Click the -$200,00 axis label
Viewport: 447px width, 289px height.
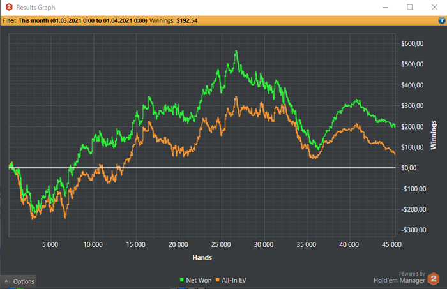pos(413,209)
